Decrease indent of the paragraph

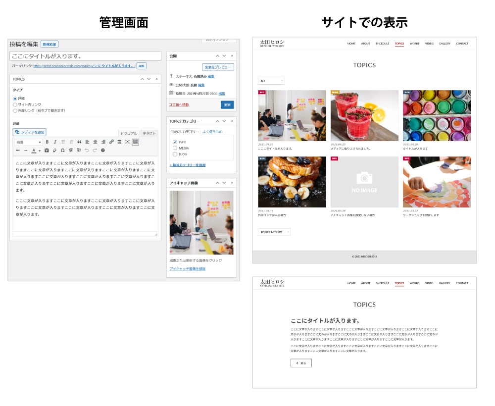pyautogui.click(x=71, y=151)
